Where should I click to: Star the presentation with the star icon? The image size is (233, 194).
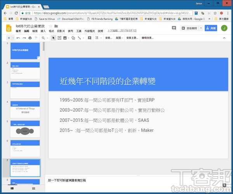pyautogui.click(x=50, y=26)
